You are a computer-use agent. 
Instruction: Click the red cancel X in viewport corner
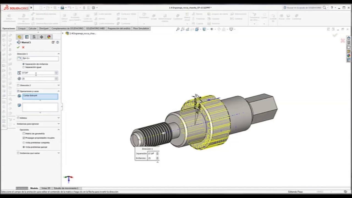(343, 41)
